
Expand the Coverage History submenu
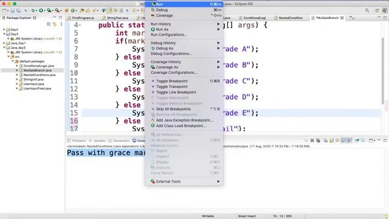(184, 62)
